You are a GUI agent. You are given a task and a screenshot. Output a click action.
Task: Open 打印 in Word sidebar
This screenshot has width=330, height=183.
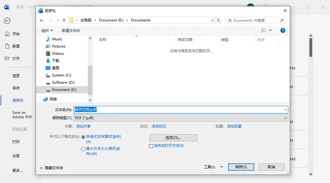coord(16,141)
